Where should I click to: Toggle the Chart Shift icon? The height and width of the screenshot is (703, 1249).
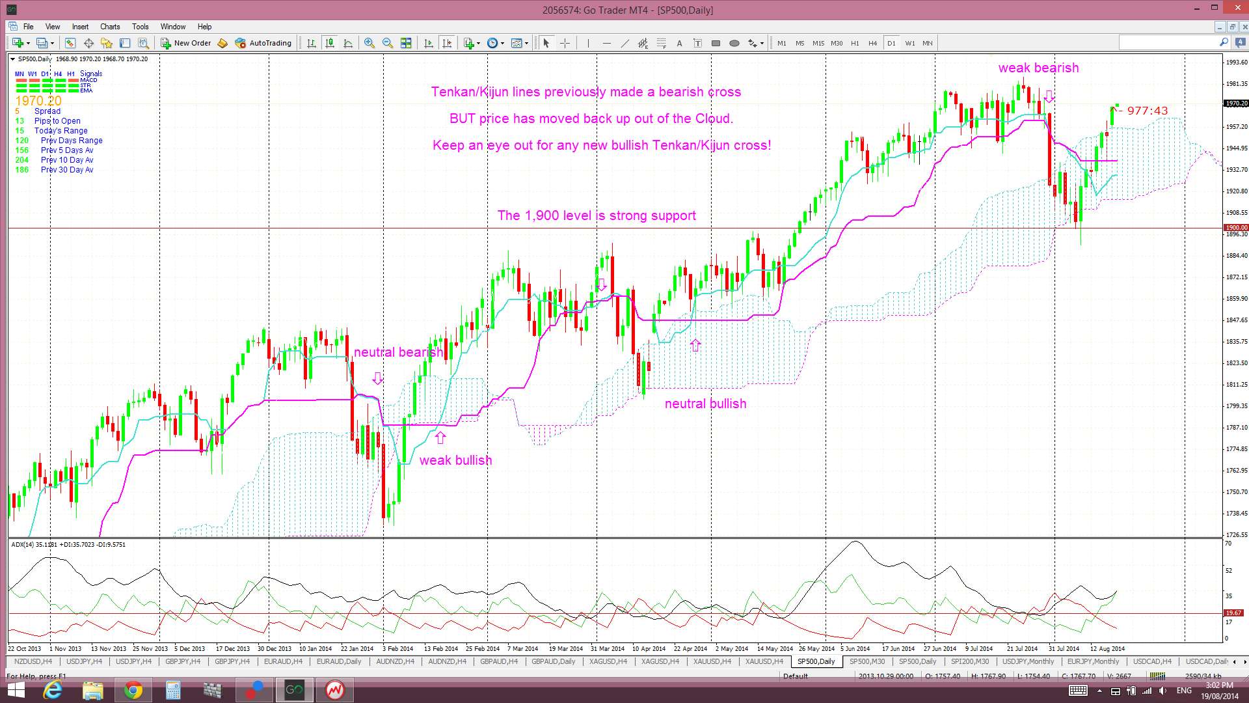(446, 43)
